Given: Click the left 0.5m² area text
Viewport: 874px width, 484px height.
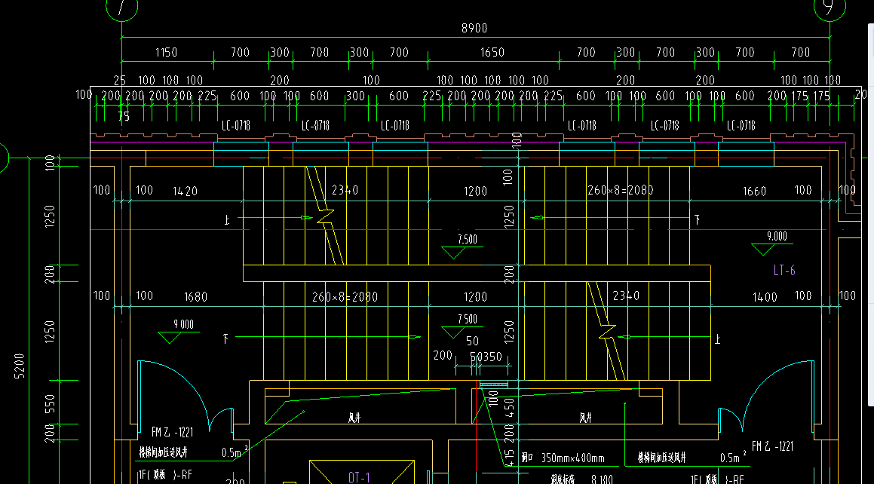Looking at the screenshot, I should point(235,452).
